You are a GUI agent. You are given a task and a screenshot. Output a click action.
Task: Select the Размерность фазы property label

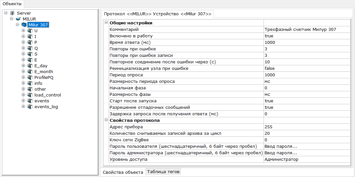(x=130, y=95)
